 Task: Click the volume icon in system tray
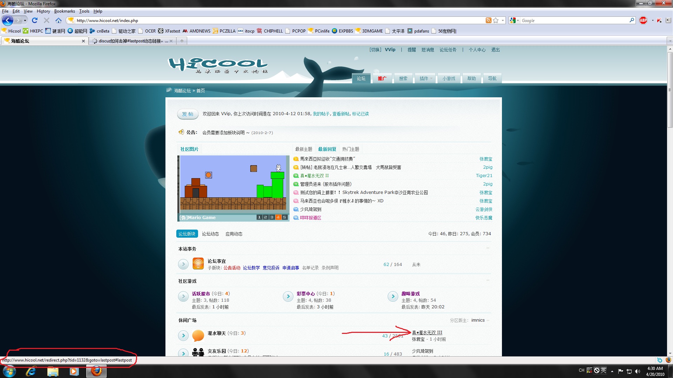[638, 371]
